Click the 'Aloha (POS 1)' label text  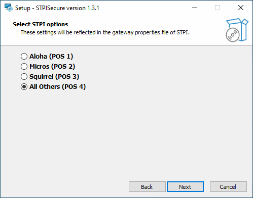51,57
